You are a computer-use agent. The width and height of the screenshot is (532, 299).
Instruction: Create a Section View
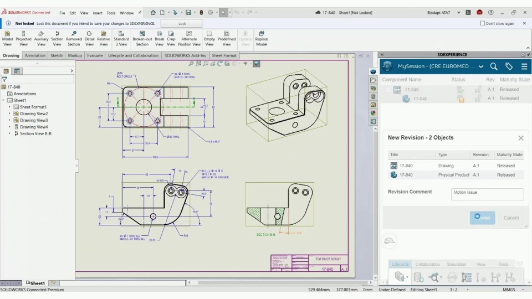point(57,38)
